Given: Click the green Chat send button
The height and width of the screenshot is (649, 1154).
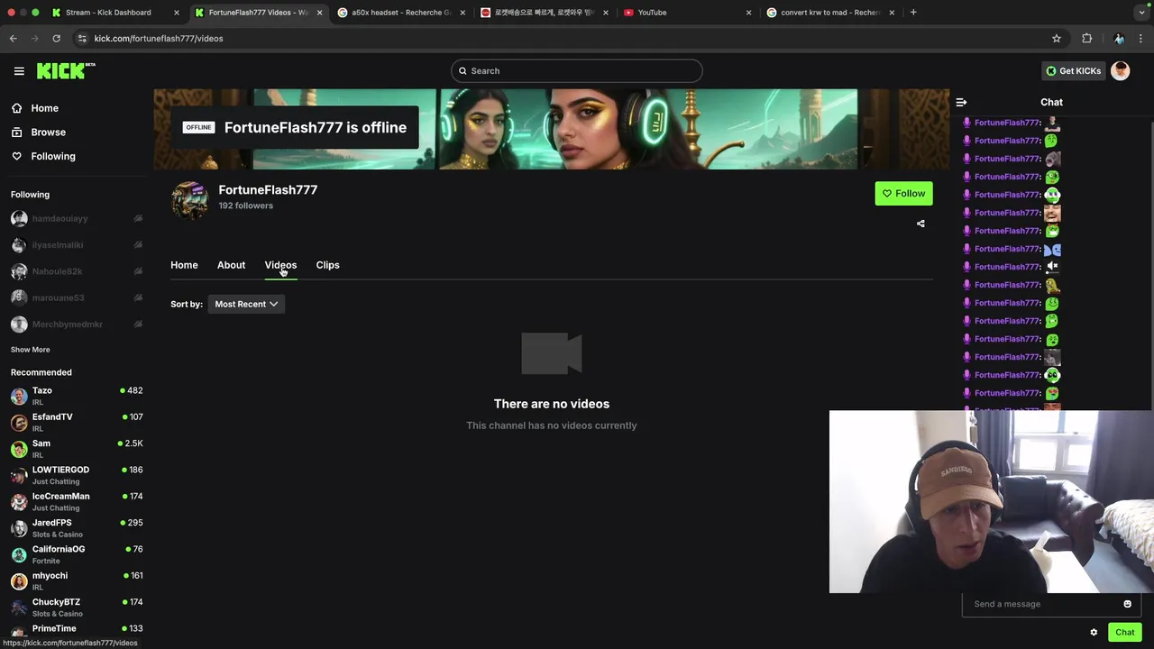Looking at the screenshot, I should [x=1124, y=633].
